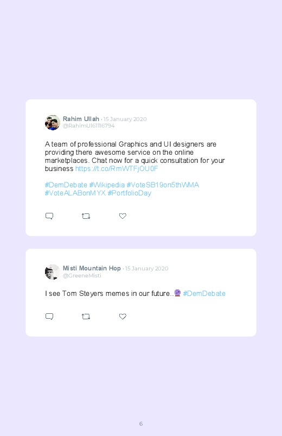Click #DemDebate hashtag in Rahim's tweet
The height and width of the screenshot is (436, 282).
(x=66, y=185)
